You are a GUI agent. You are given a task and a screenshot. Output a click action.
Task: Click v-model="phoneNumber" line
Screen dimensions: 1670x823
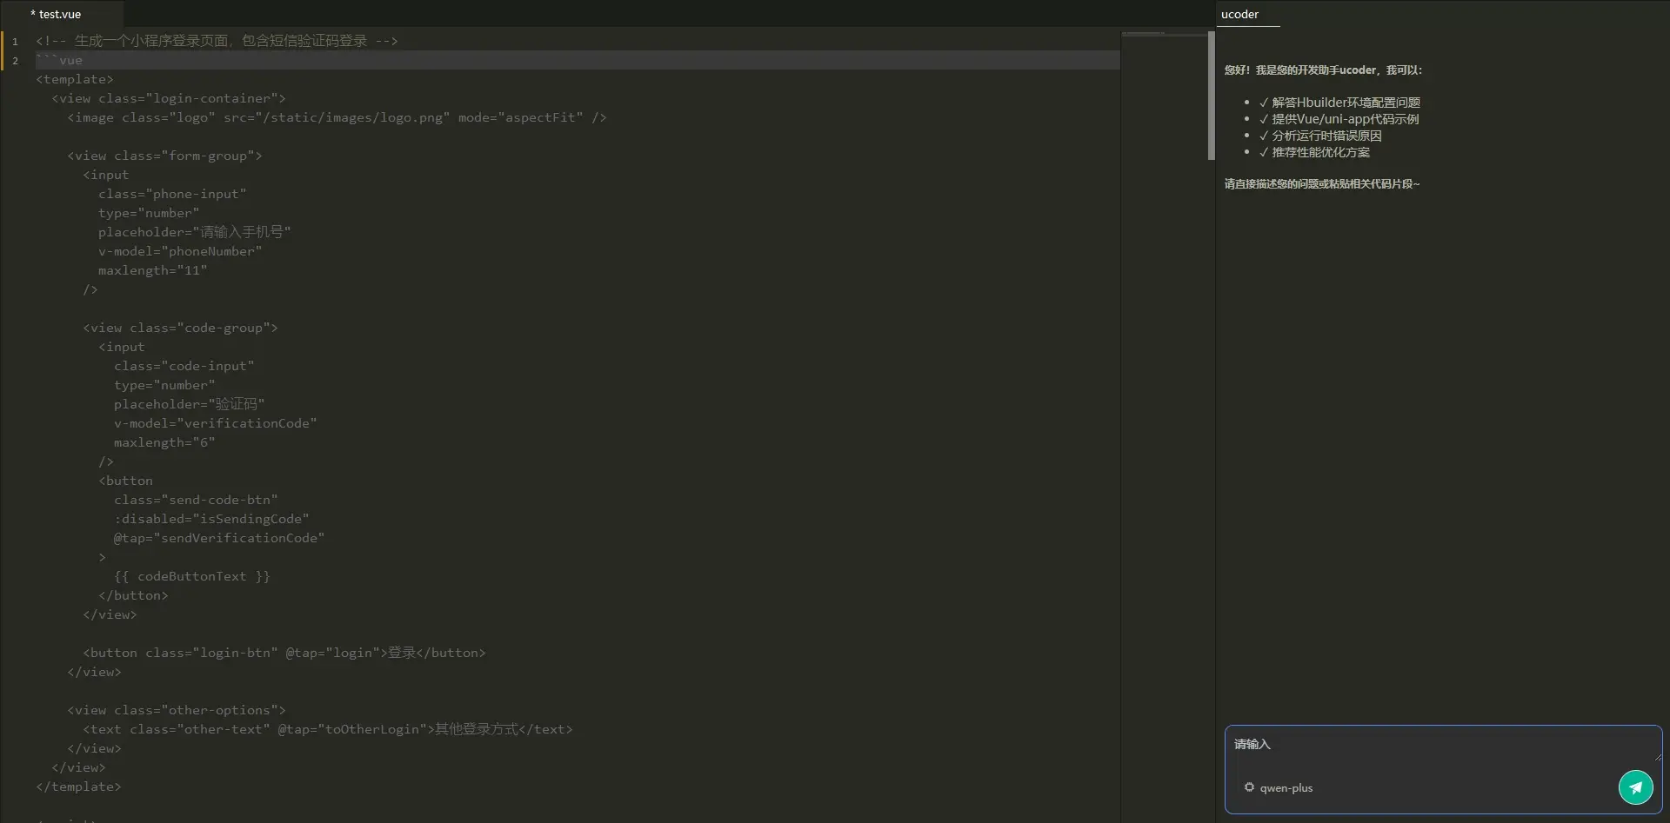click(180, 251)
